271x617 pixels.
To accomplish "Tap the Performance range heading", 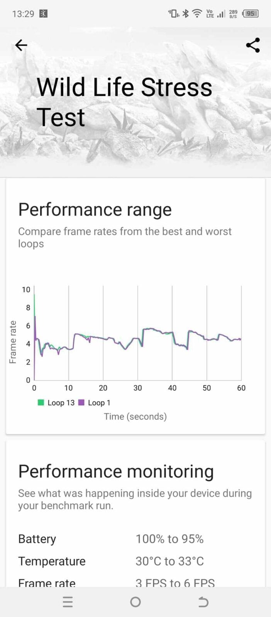I will coord(95,209).
